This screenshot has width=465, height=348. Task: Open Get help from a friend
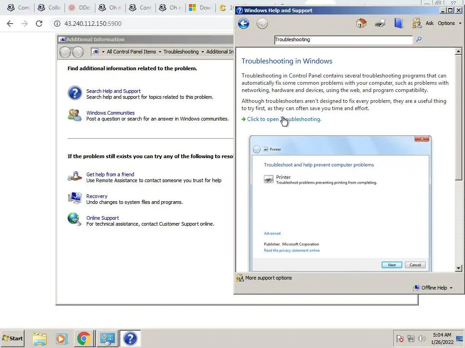[110, 174]
